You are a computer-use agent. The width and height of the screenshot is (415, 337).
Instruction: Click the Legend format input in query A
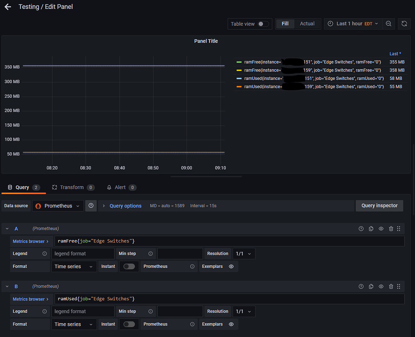coord(83,254)
